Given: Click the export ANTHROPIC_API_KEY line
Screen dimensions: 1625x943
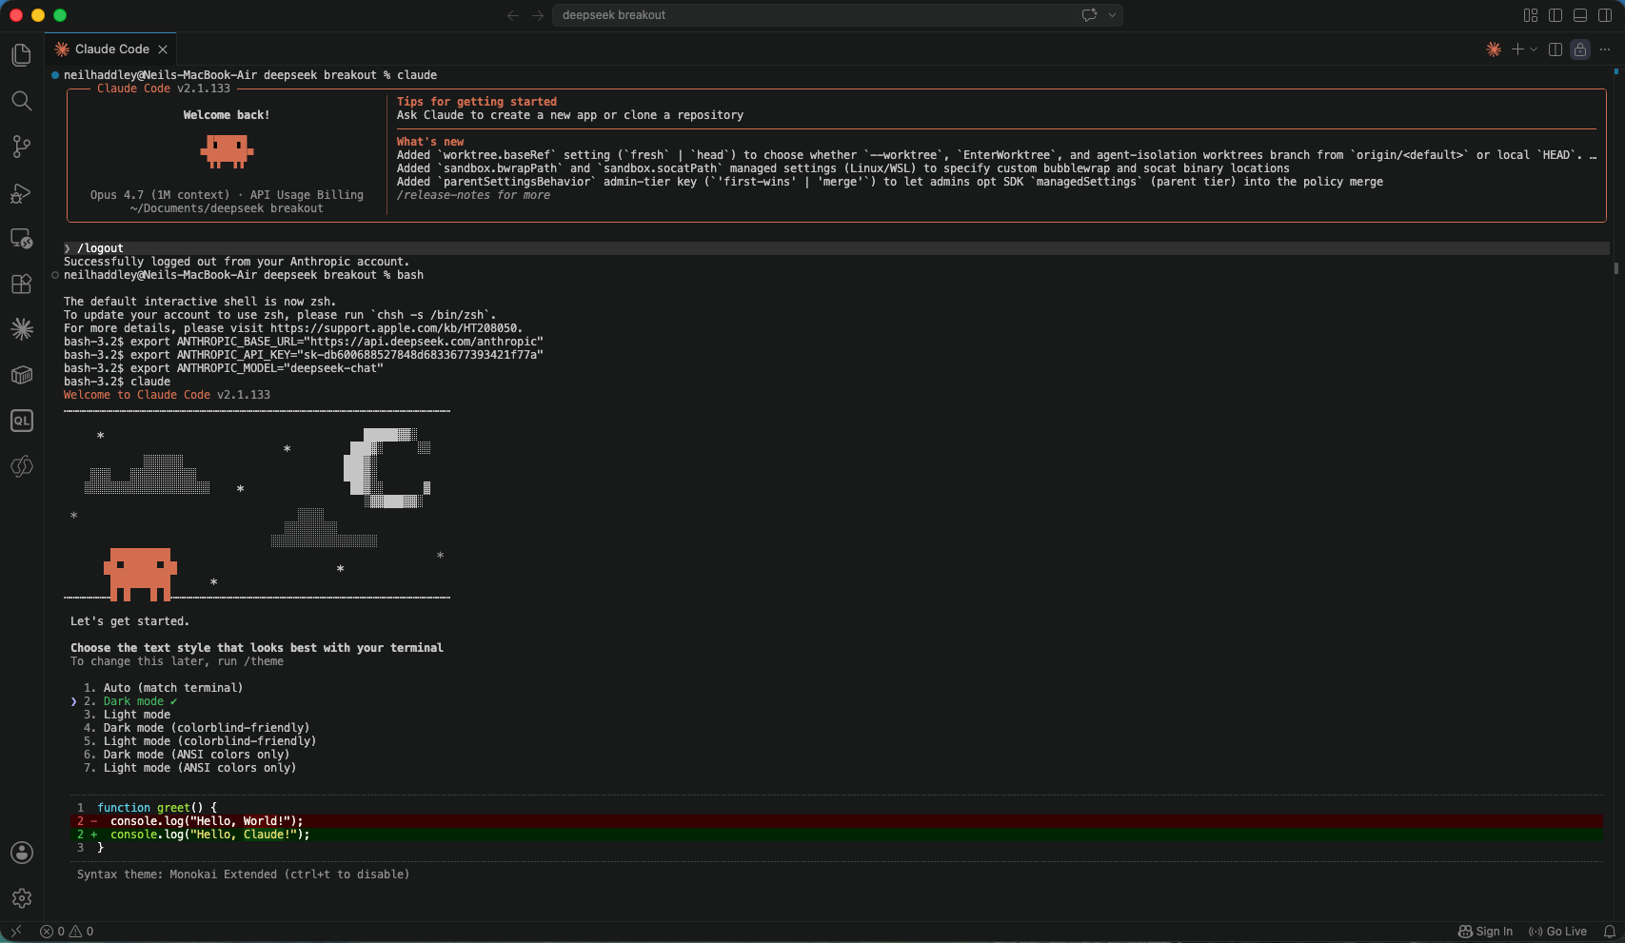Looking at the screenshot, I should coord(304,355).
